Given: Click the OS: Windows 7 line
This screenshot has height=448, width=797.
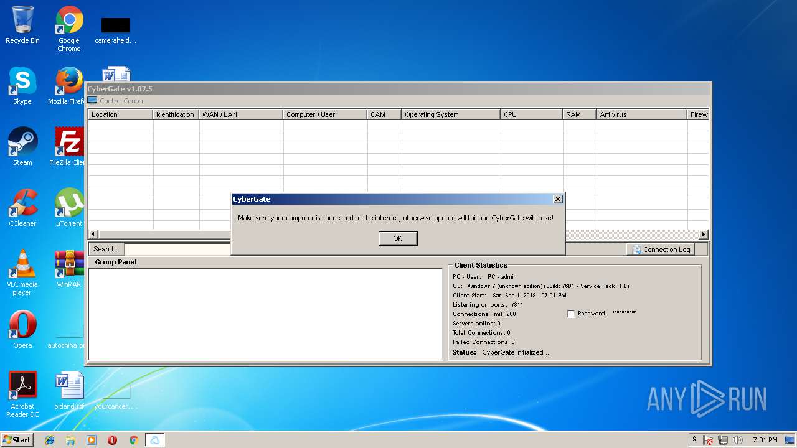Looking at the screenshot, I should (x=540, y=286).
